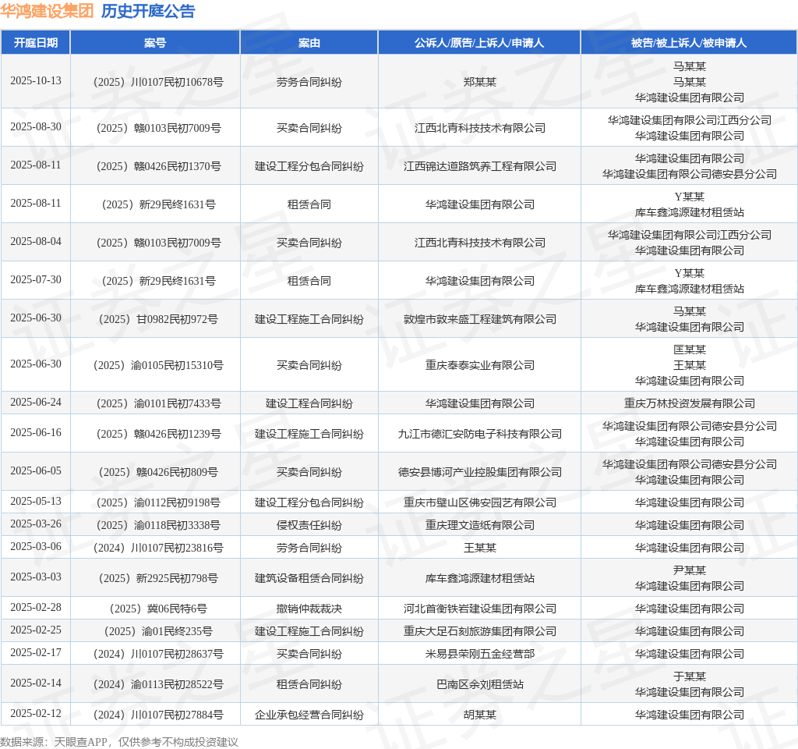Screen dimensions: 798x749
Task: Select the date 2025-02-14
Action: 36,683
